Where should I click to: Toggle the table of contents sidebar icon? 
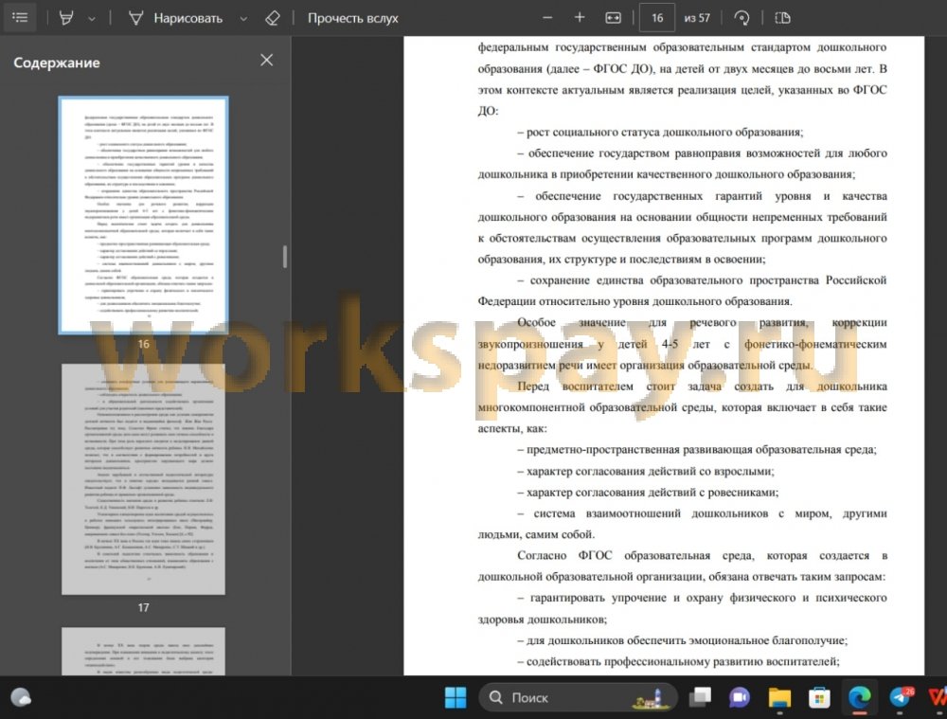(x=20, y=17)
